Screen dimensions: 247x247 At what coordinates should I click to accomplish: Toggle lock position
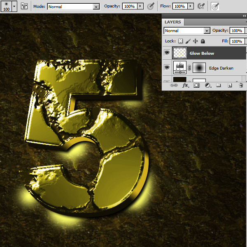(195, 41)
